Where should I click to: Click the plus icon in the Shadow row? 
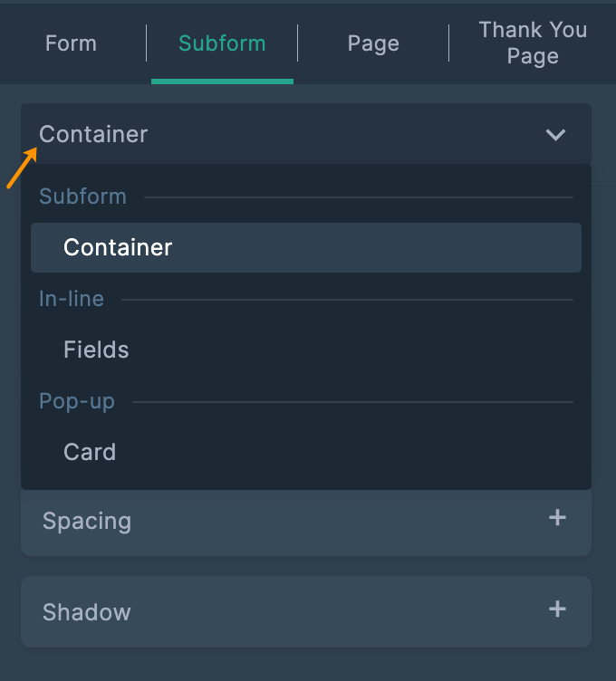557,609
